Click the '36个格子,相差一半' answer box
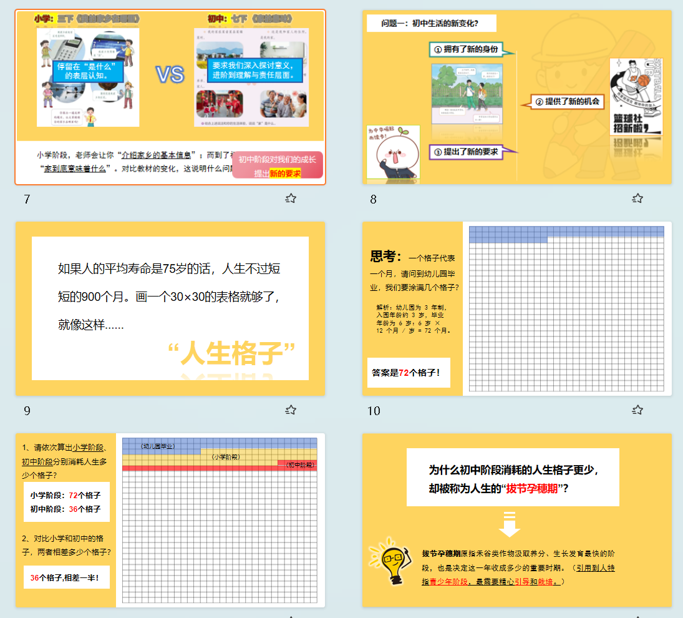 point(65,577)
